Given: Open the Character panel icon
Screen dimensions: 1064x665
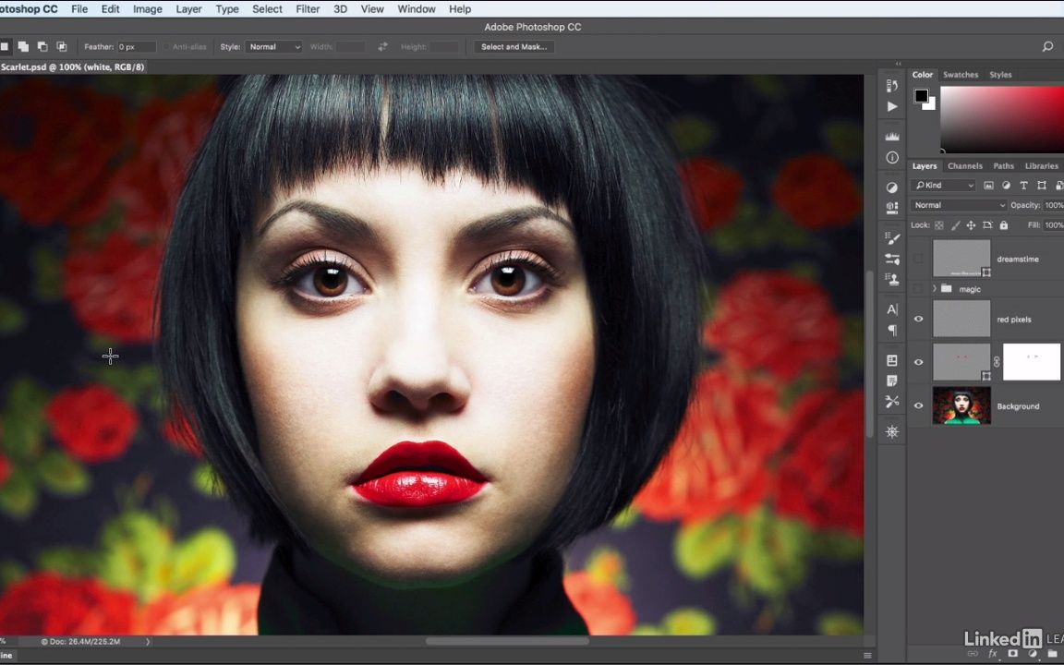Looking at the screenshot, I should [891, 309].
